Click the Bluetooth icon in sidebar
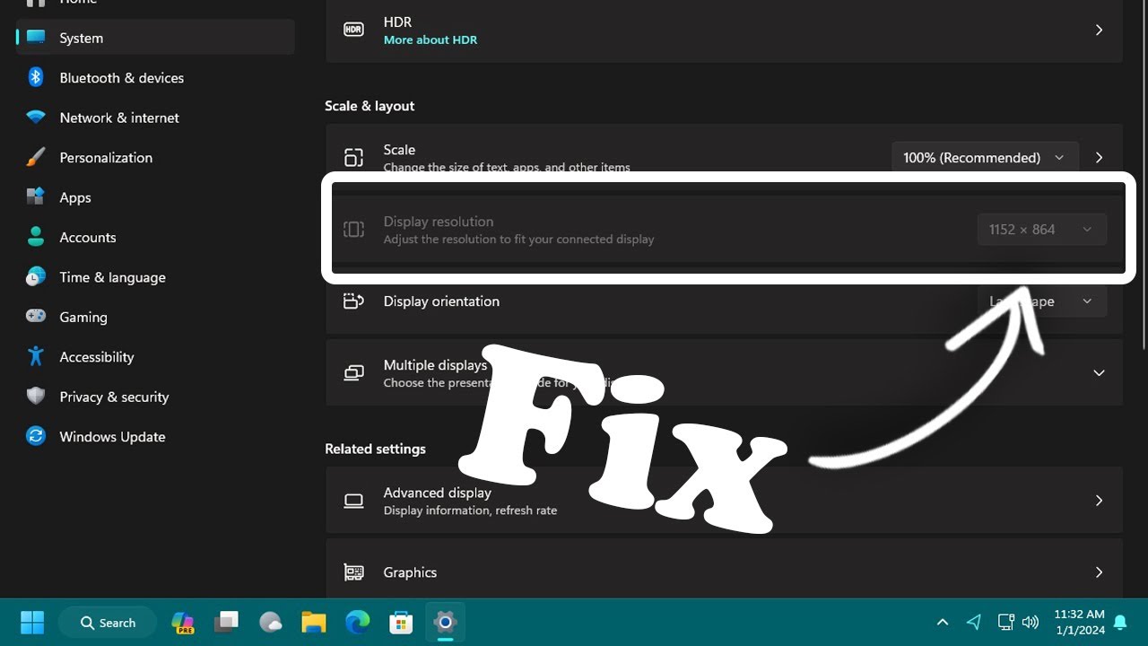1148x646 pixels. click(x=36, y=78)
